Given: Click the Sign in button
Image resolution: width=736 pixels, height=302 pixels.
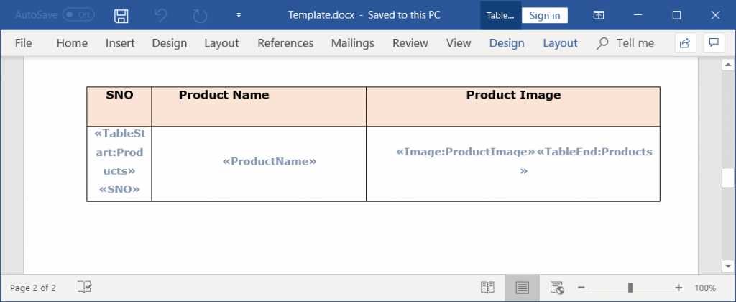Looking at the screenshot, I should [x=544, y=15].
